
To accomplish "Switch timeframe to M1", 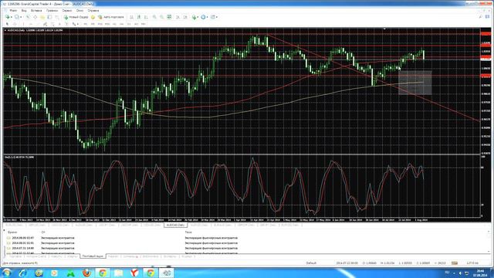I will coord(86,24).
